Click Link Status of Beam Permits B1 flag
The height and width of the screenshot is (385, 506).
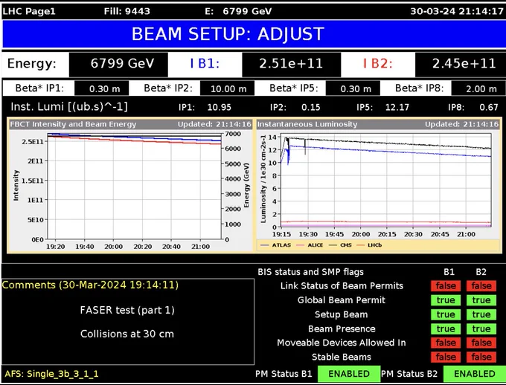coord(446,286)
